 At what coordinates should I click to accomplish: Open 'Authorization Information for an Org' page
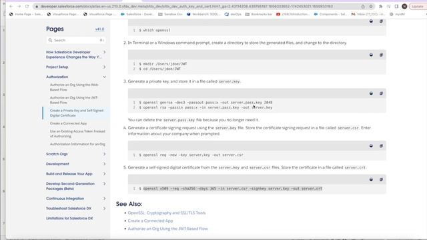pyautogui.click(x=77, y=144)
